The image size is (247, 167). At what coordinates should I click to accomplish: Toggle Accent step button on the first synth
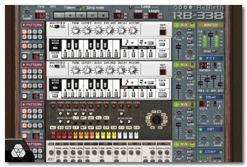pyautogui.click(x=142, y=54)
